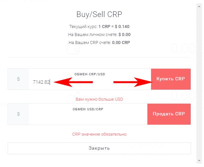Image resolution: width=204 pixels, height=167 pixels.
Task: Click the CRP account balance 0.00 CRP
Action: [121, 43]
